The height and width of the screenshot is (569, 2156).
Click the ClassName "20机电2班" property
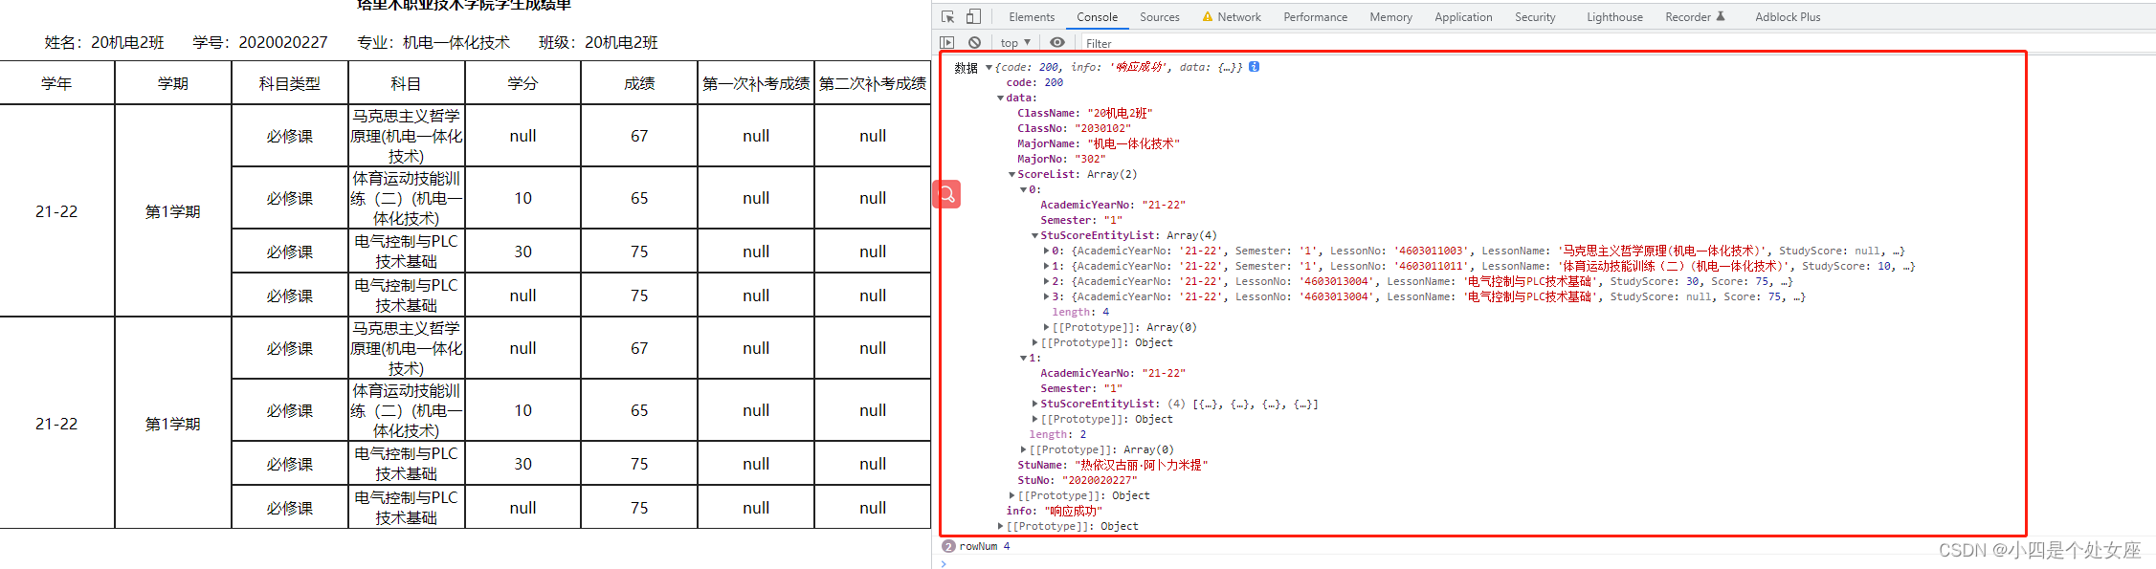(1084, 113)
